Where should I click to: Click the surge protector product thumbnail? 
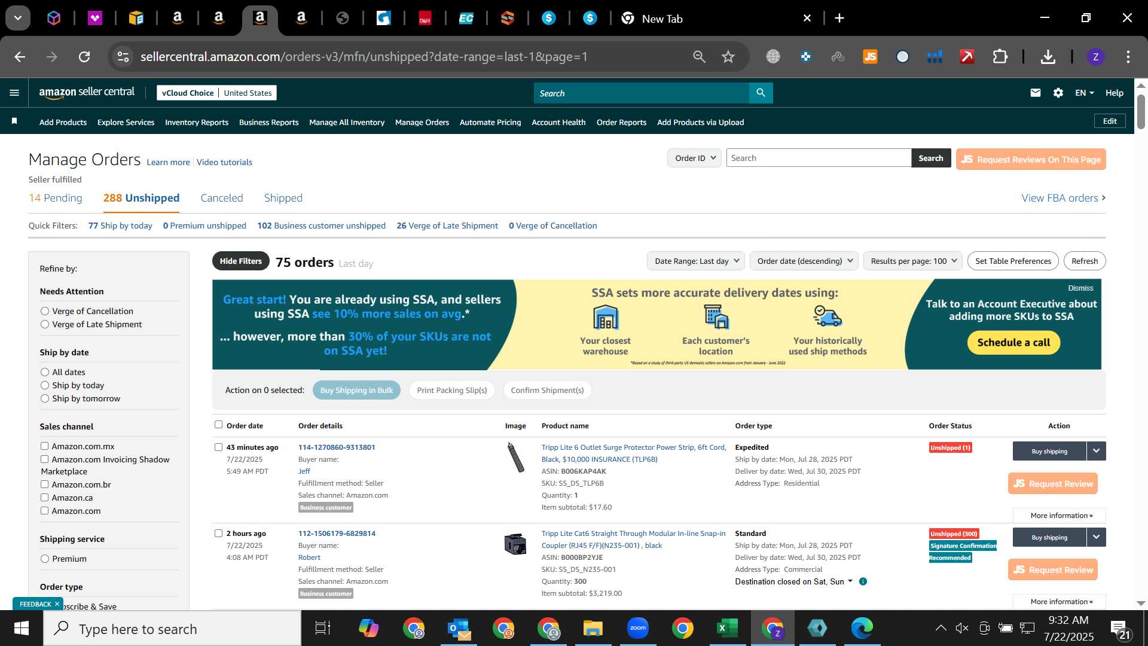click(515, 458)
